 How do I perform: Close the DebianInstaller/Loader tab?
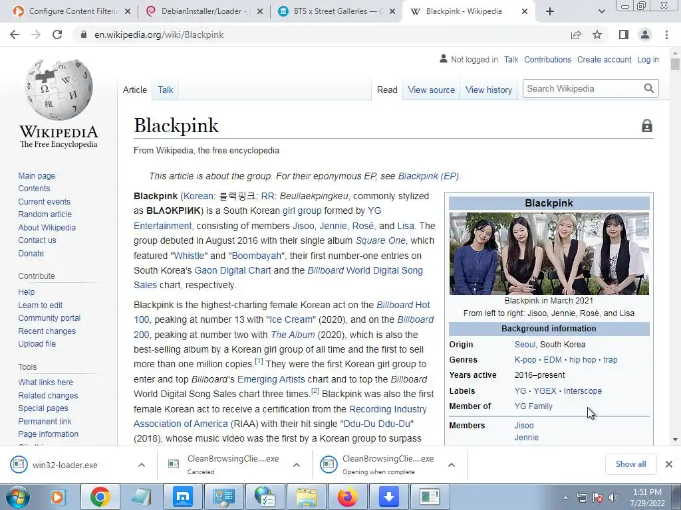[260, 11]
